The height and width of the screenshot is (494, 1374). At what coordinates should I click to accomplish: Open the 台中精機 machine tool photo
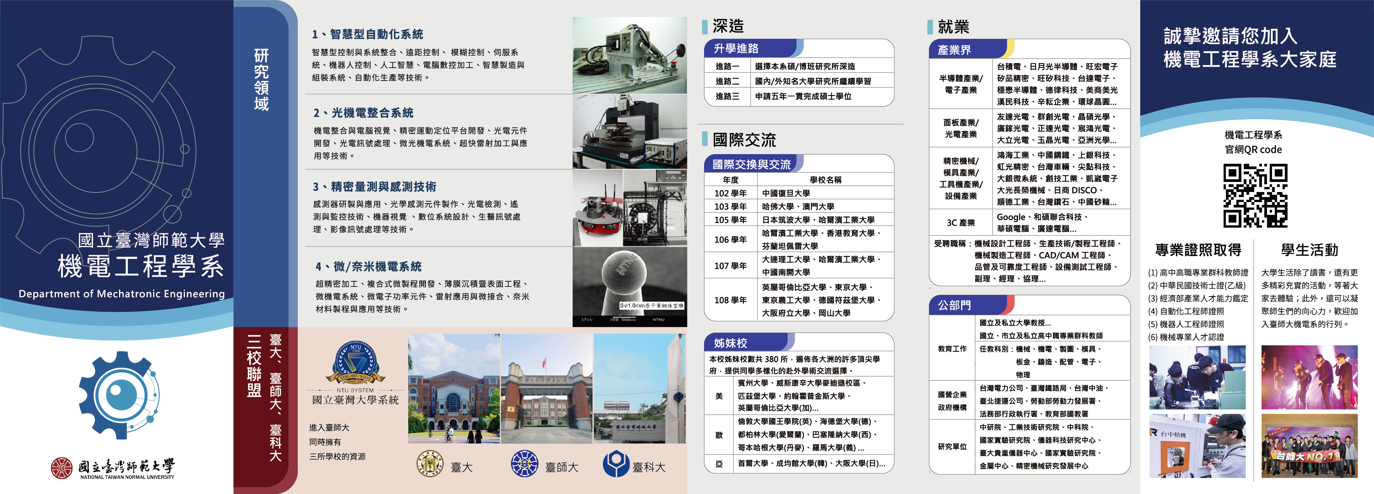1198,446
